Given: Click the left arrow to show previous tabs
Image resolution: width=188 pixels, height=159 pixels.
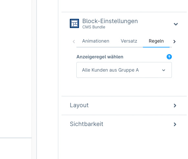Looking at the screenshot, I should (x=74, y=42).
